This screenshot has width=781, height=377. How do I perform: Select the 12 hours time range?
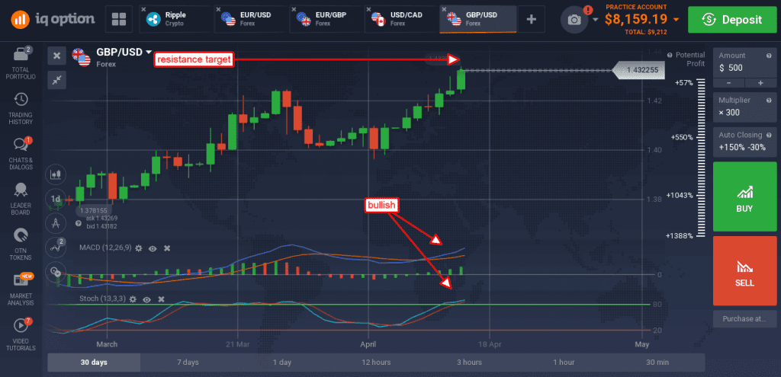(376, 362)
